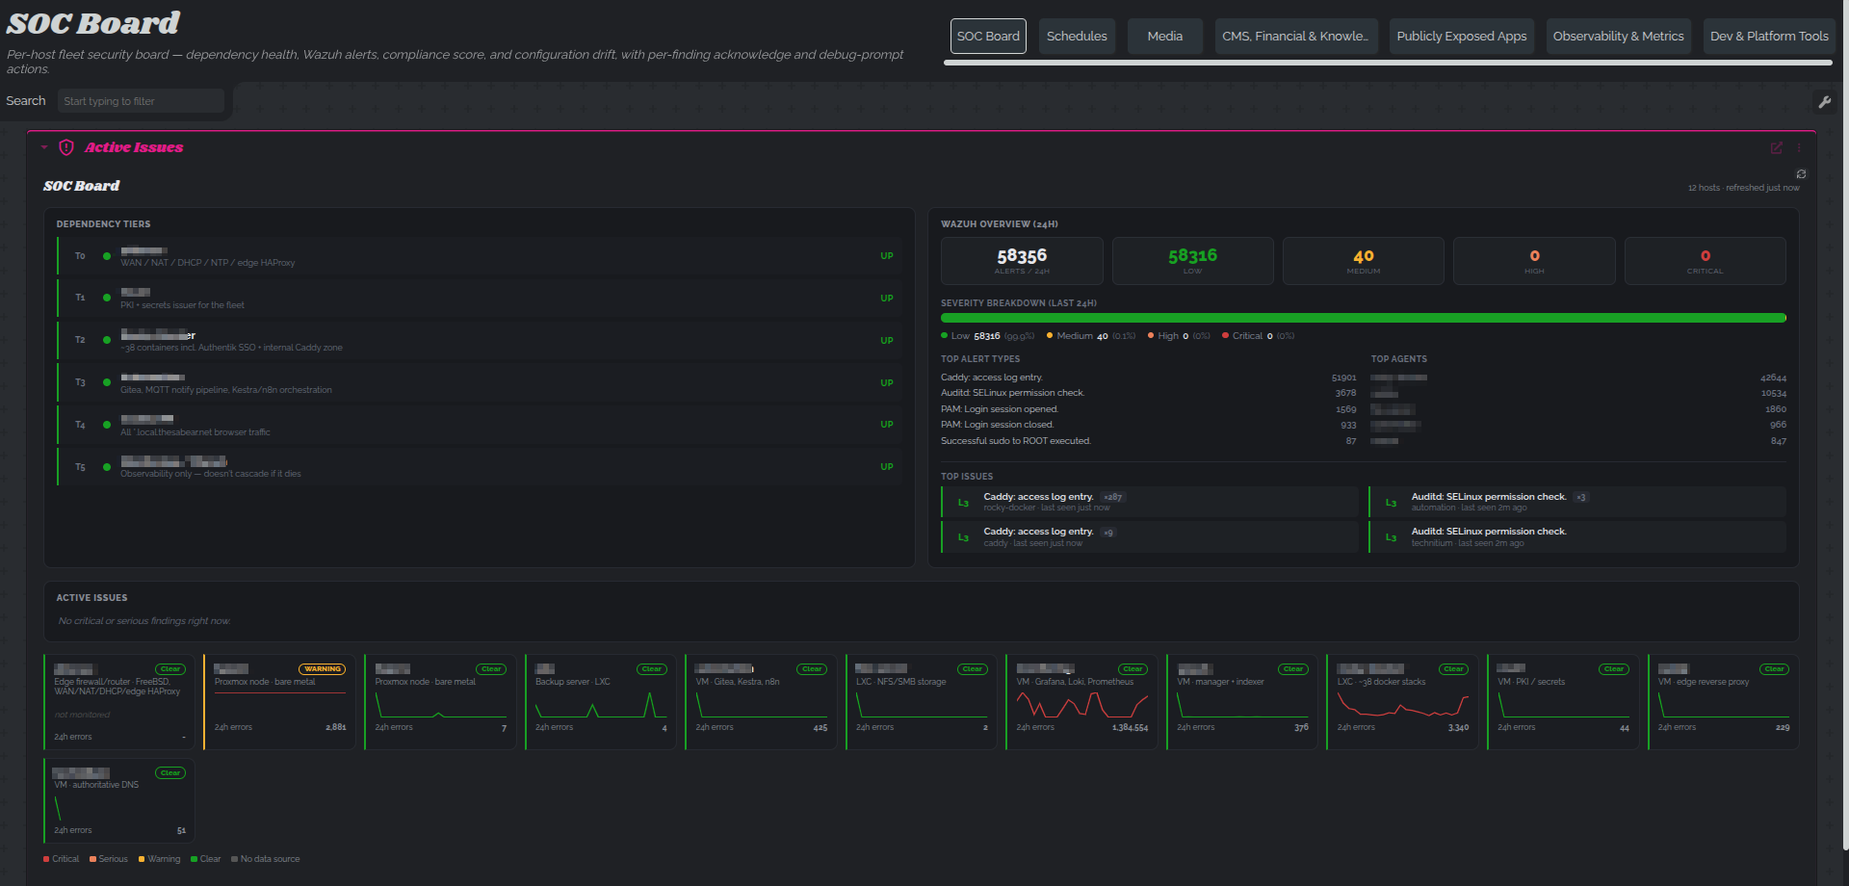Click the yellow Warning legend square
This screenshot has width=1849, height=886.
142,859
